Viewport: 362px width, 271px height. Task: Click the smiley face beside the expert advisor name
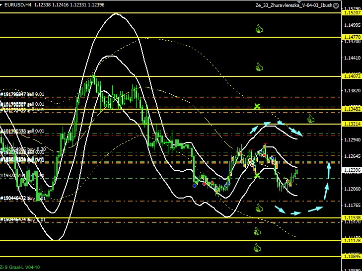336,5
